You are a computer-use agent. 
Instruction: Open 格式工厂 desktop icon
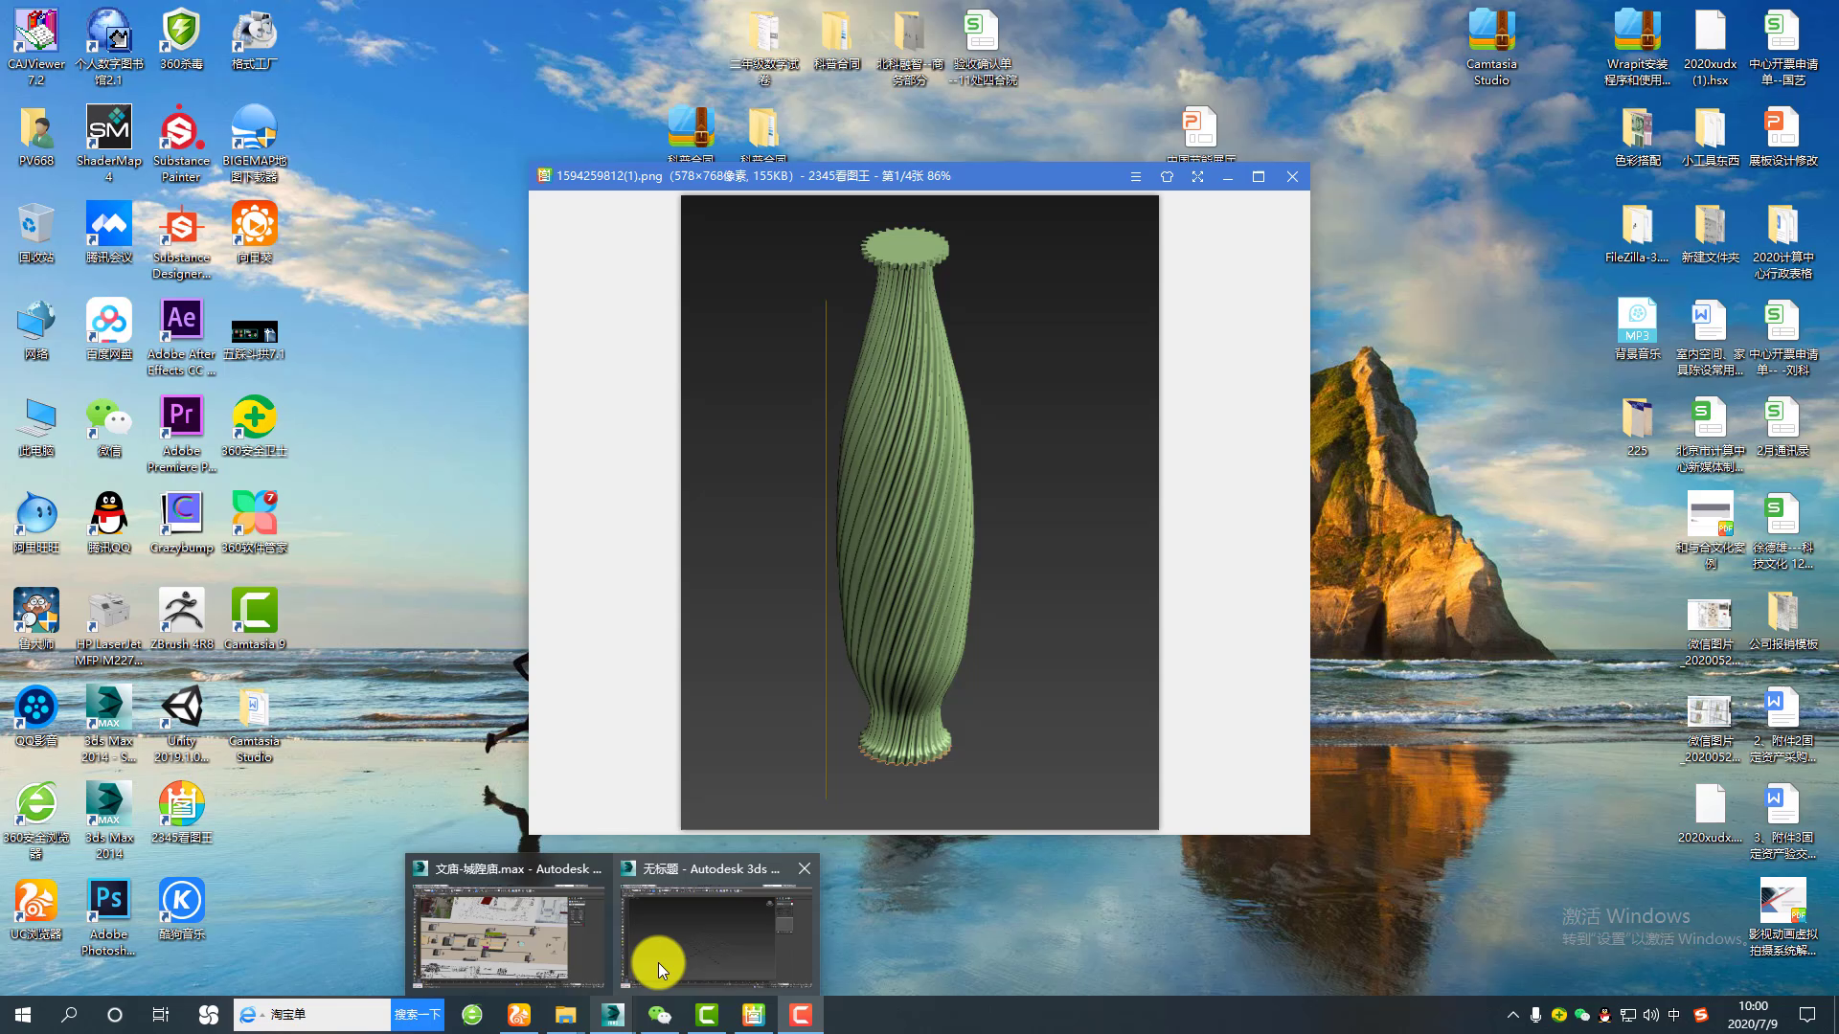coord(255,39)
